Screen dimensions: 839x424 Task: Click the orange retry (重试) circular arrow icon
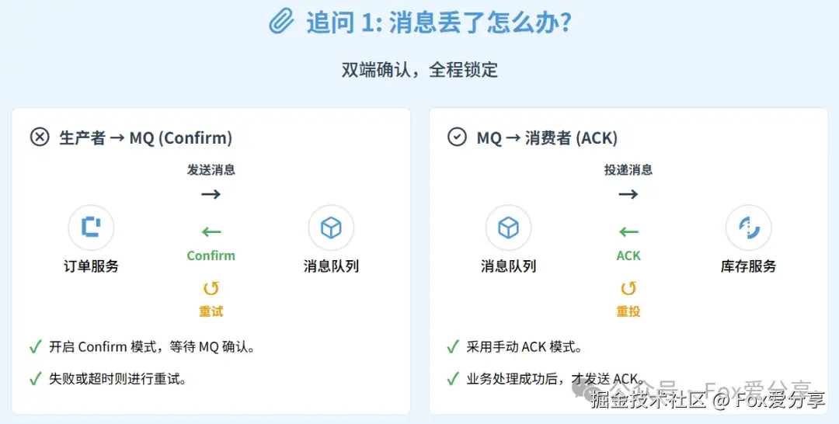point(211,289)
